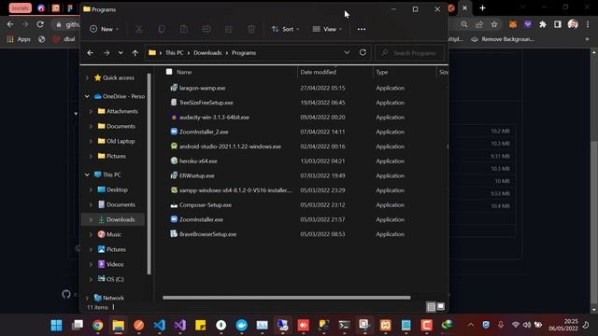
Task: Click This PC breadcrumb in address bar
Action: tap(175, 53)
